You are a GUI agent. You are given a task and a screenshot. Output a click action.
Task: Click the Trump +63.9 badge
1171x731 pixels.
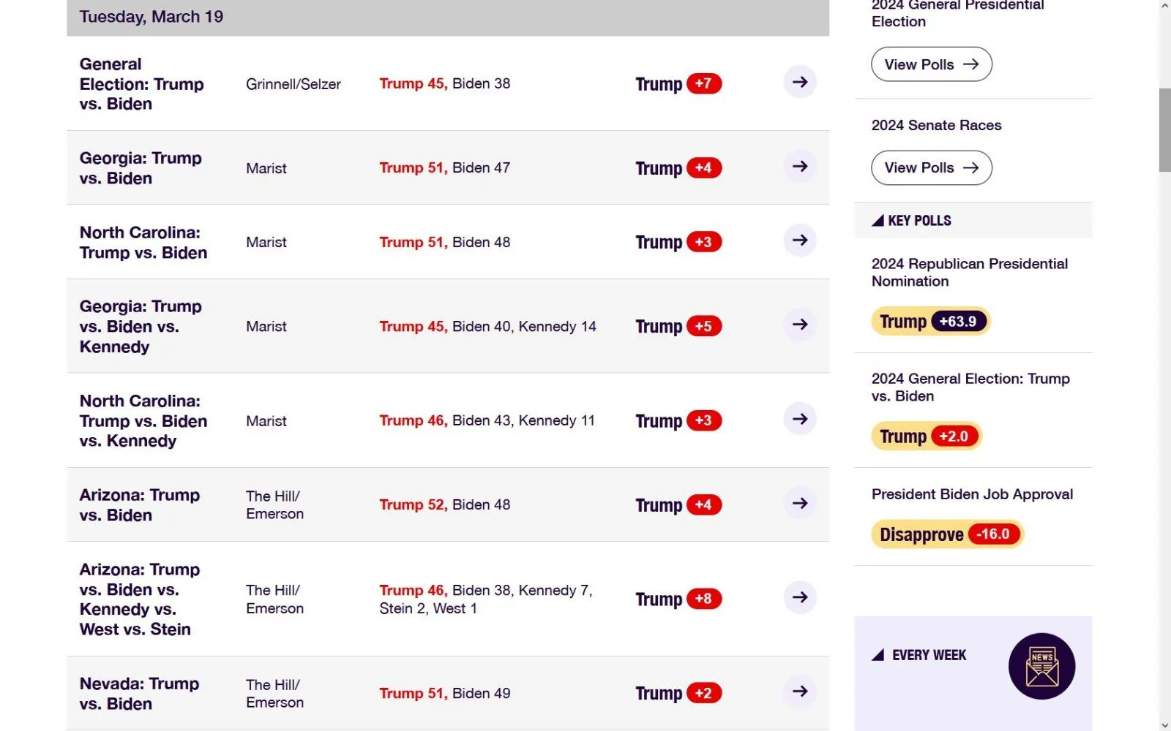click(930, 322)
